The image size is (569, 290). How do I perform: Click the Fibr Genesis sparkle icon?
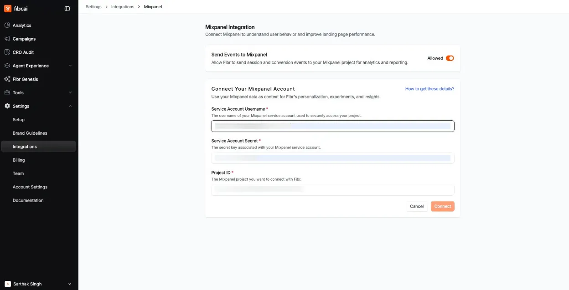(x=7, y=79)
